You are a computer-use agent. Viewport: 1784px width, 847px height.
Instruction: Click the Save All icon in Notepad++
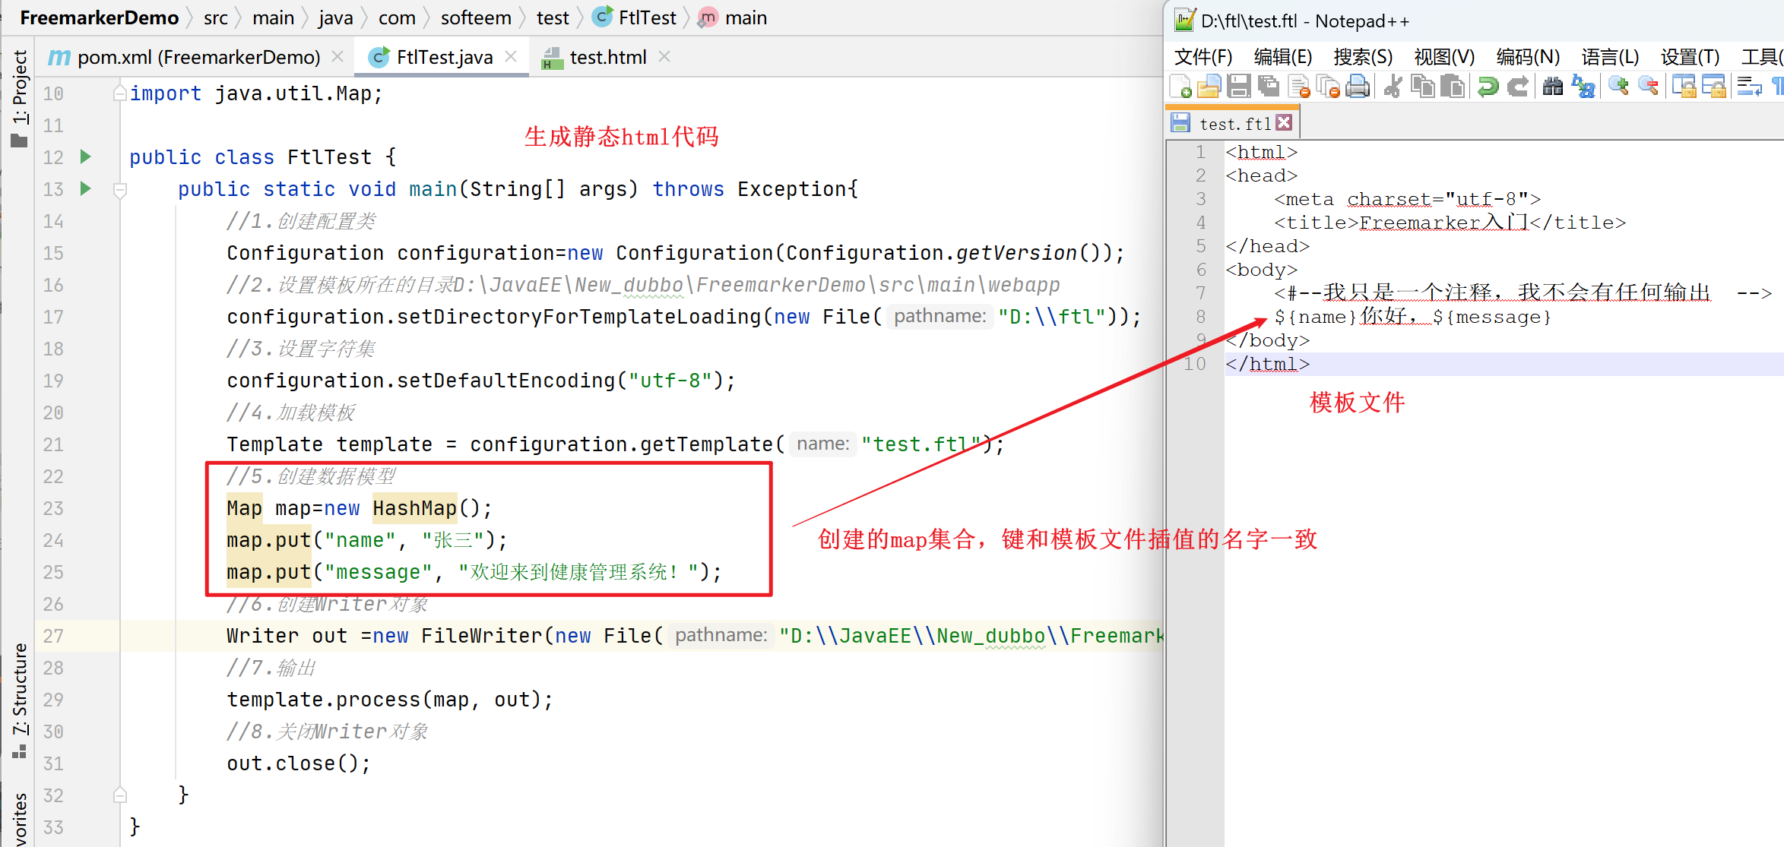click(1269, 86)
